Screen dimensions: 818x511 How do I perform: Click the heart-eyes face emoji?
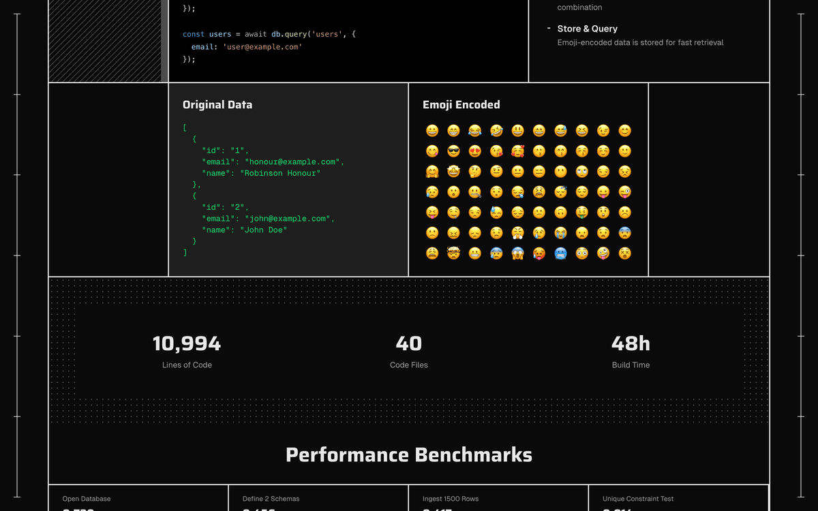click(474, 151)
